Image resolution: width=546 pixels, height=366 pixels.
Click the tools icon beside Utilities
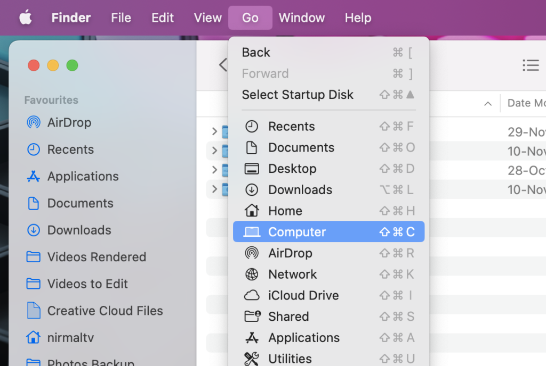tap(252, 359)
